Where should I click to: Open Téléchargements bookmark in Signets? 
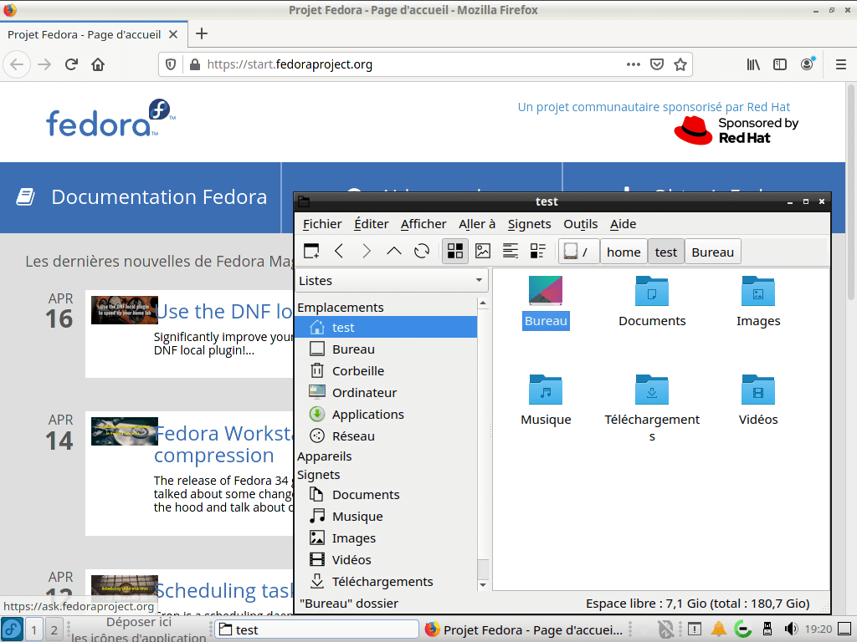(386, 582)
